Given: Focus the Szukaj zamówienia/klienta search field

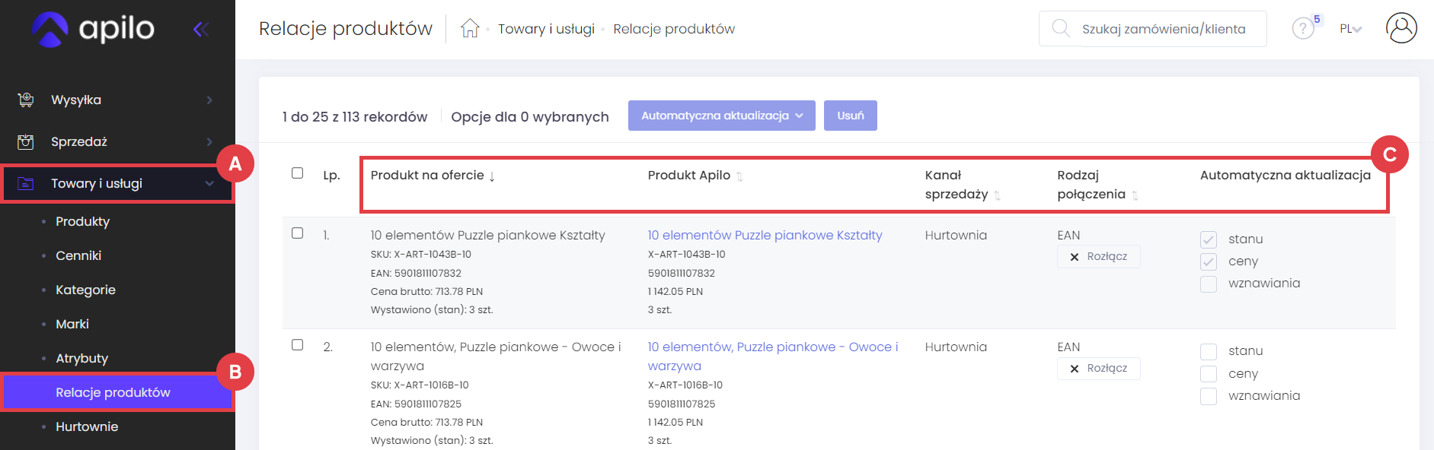Looking at the screenshot, I should pyautogui.click(x=1164, y=29).
